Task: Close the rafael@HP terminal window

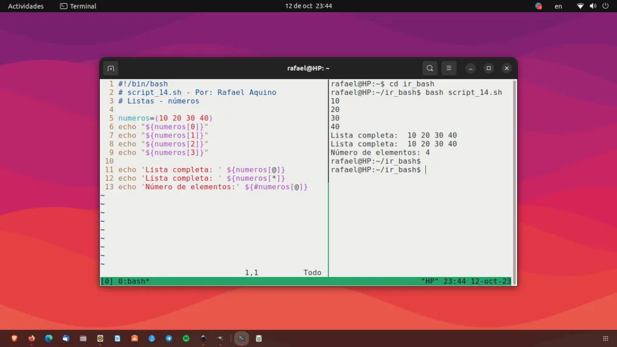Action: [x=507, y=68]
